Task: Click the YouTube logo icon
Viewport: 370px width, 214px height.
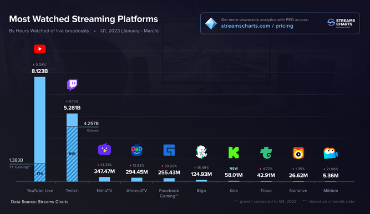Action: [39, 49]
